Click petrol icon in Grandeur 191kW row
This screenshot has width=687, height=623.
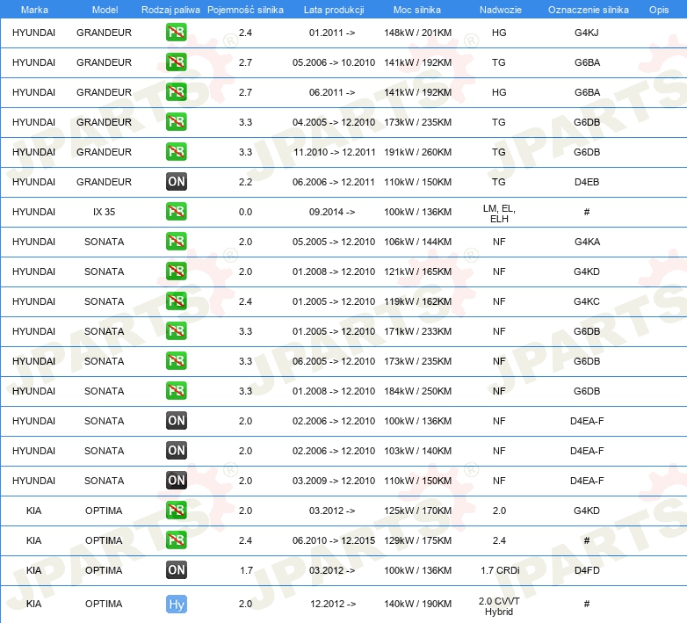(x=176, y=152)
